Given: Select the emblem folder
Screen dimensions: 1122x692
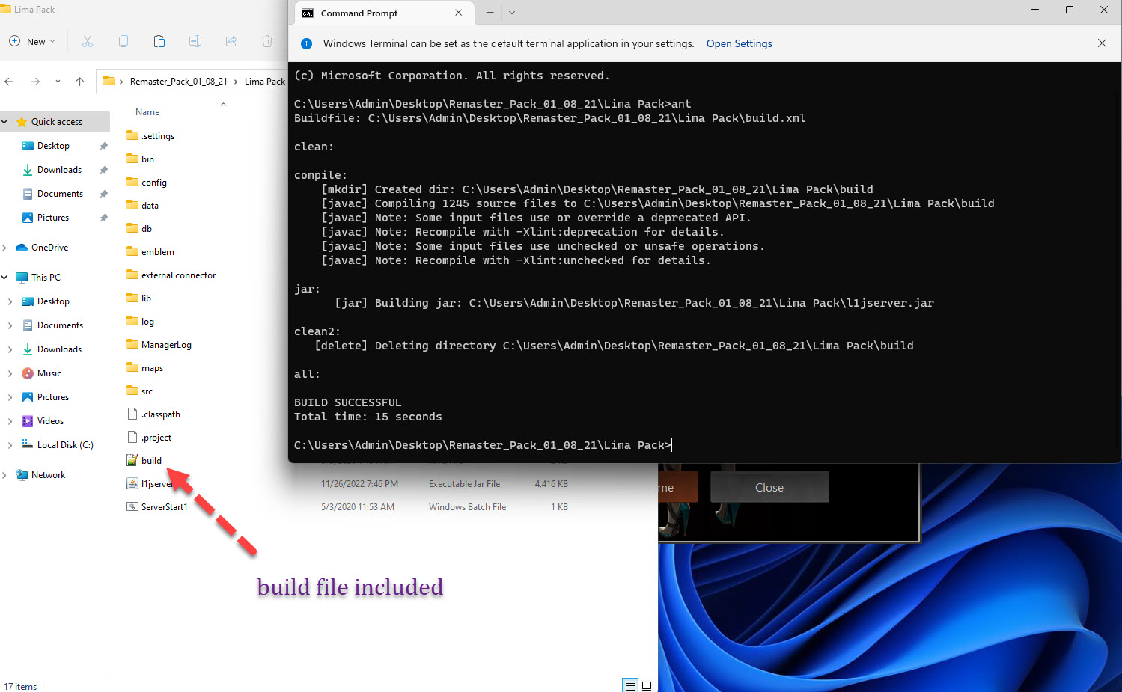Looking at the screenshot, I should [157, 252].
